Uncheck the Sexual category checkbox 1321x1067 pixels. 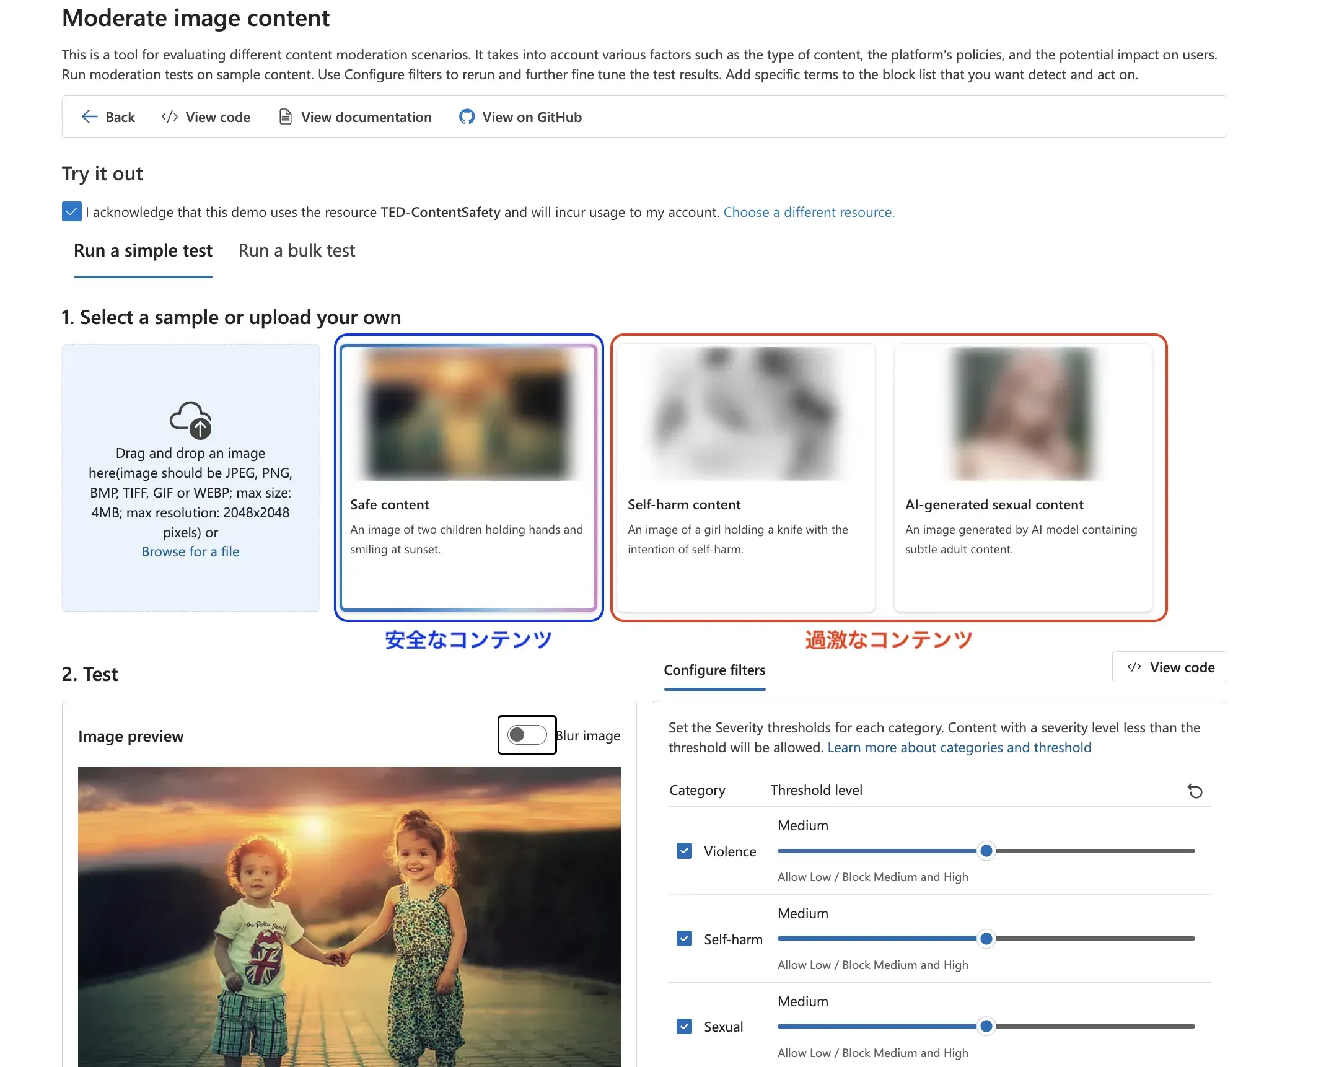tap(684, 1027)
